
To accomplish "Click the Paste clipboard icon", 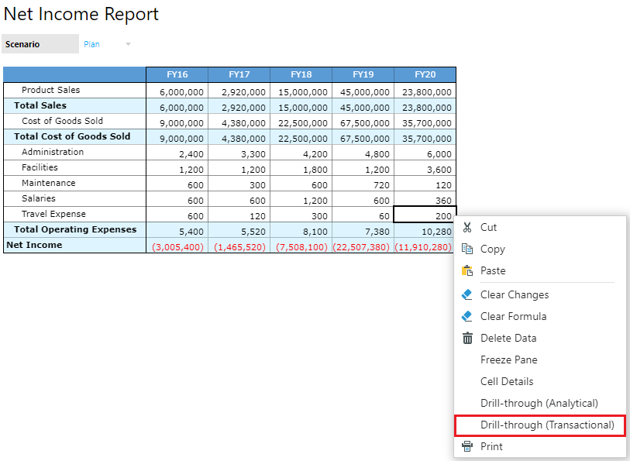I will (466, 270).
